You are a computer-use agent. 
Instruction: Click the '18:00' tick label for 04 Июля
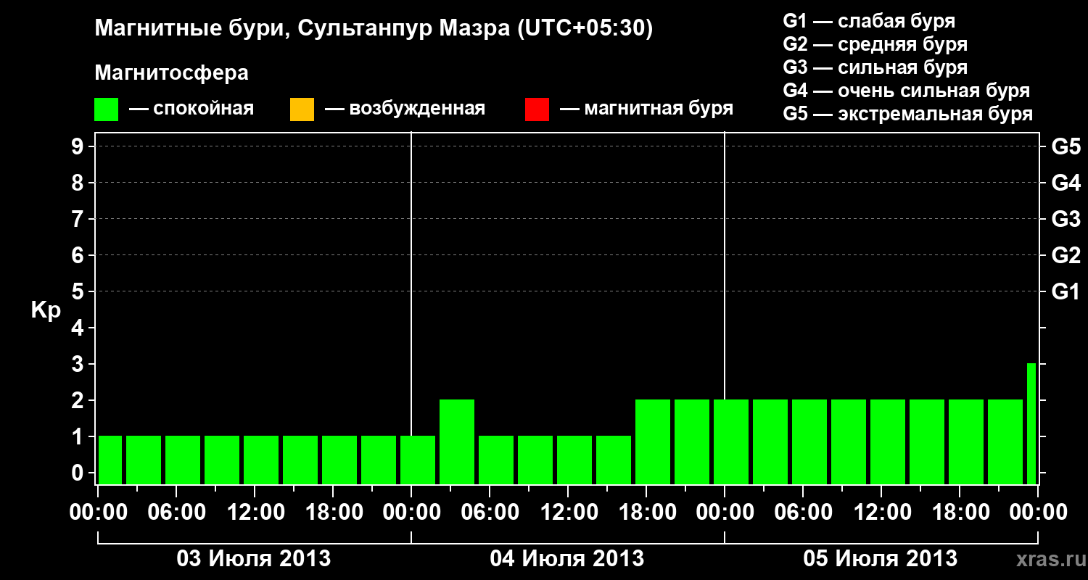[646, 513]
